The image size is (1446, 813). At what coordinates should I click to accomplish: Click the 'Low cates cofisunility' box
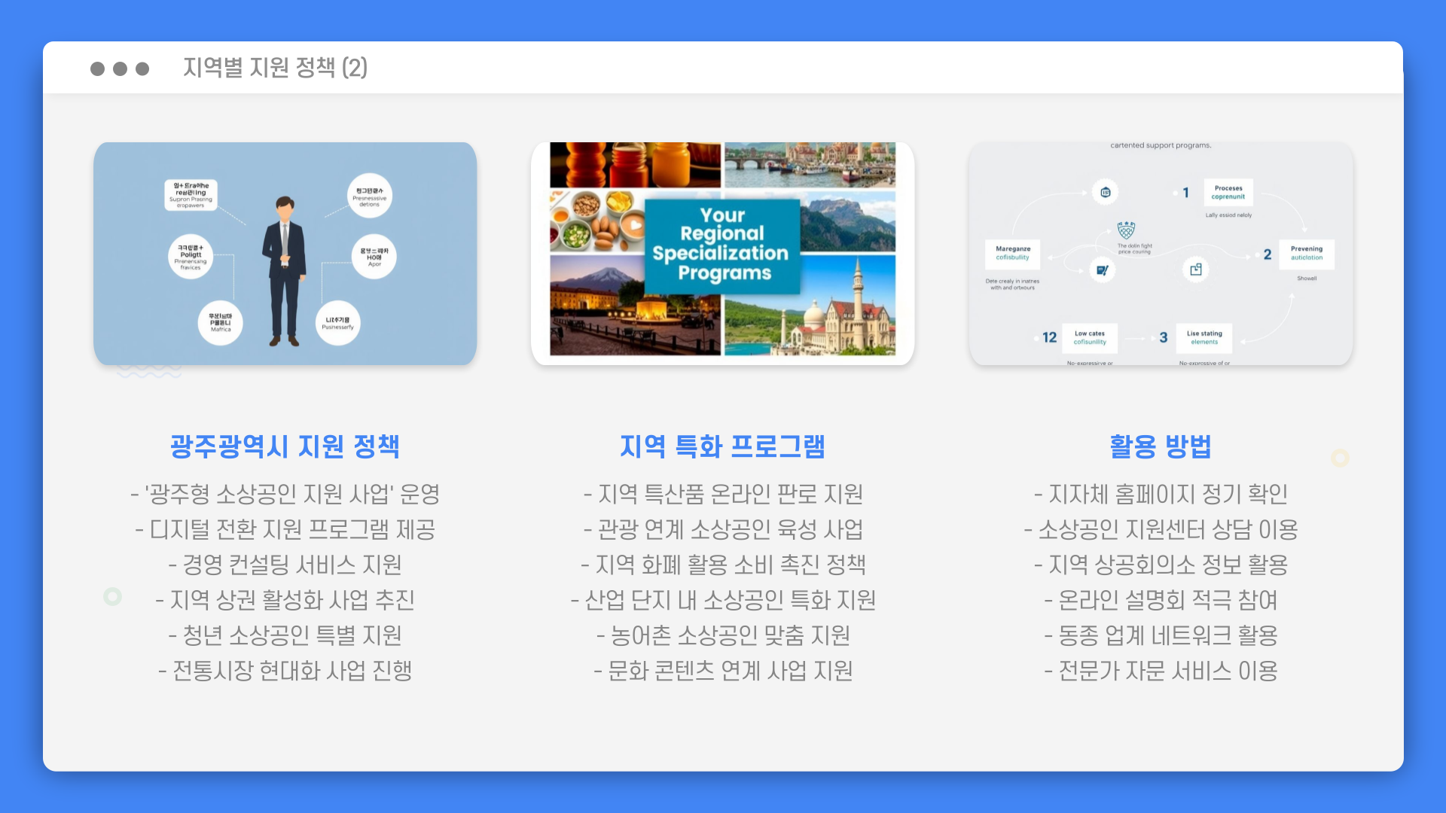tap(1090, 337)
